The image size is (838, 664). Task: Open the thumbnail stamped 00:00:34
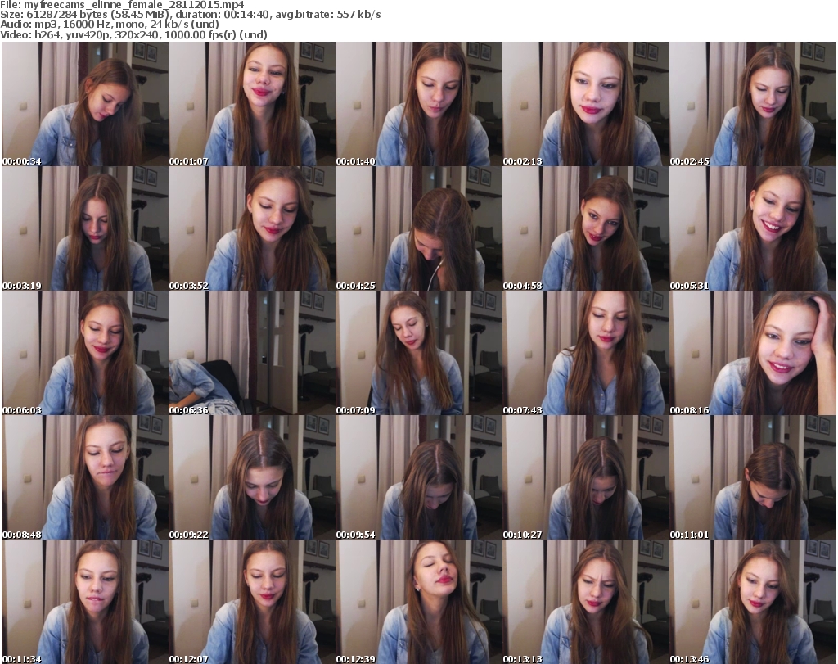click(x=85, y=104)
